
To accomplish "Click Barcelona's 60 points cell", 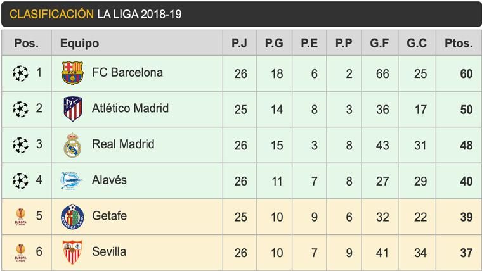I will (466, 73).
